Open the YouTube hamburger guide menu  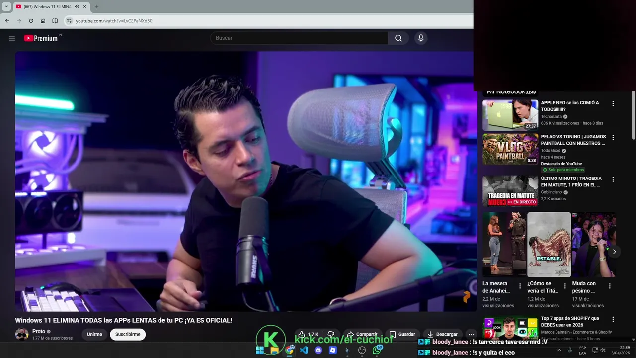12,38
